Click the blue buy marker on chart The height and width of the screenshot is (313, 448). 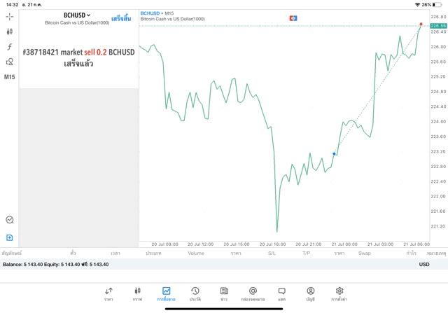(334, 154)
